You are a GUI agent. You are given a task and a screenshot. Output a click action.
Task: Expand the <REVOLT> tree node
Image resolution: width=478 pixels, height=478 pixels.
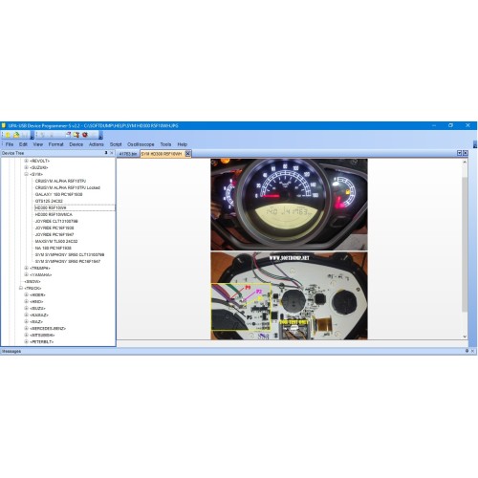(27, 161)
